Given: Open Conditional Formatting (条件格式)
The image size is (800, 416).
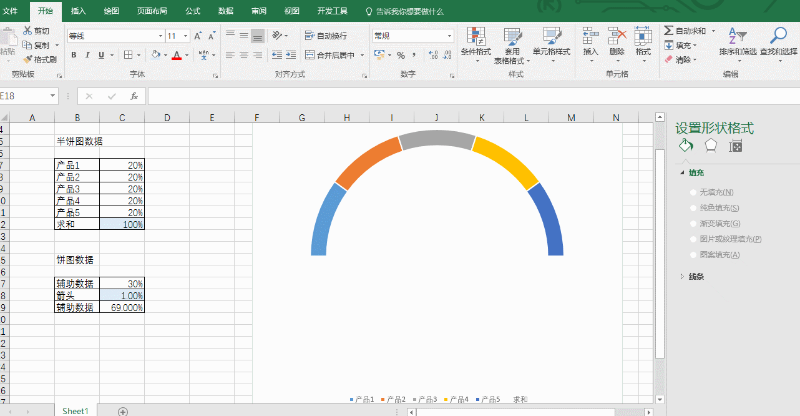Looking at the screenshot, I should pyautogui.click(x=476, y=42).
